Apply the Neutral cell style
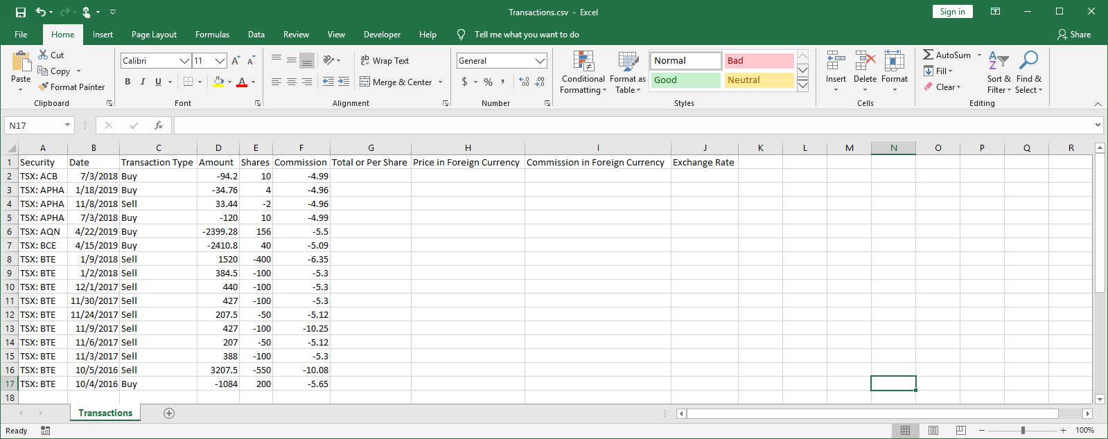The image size is (1108, 439). [x=759, y=80]
